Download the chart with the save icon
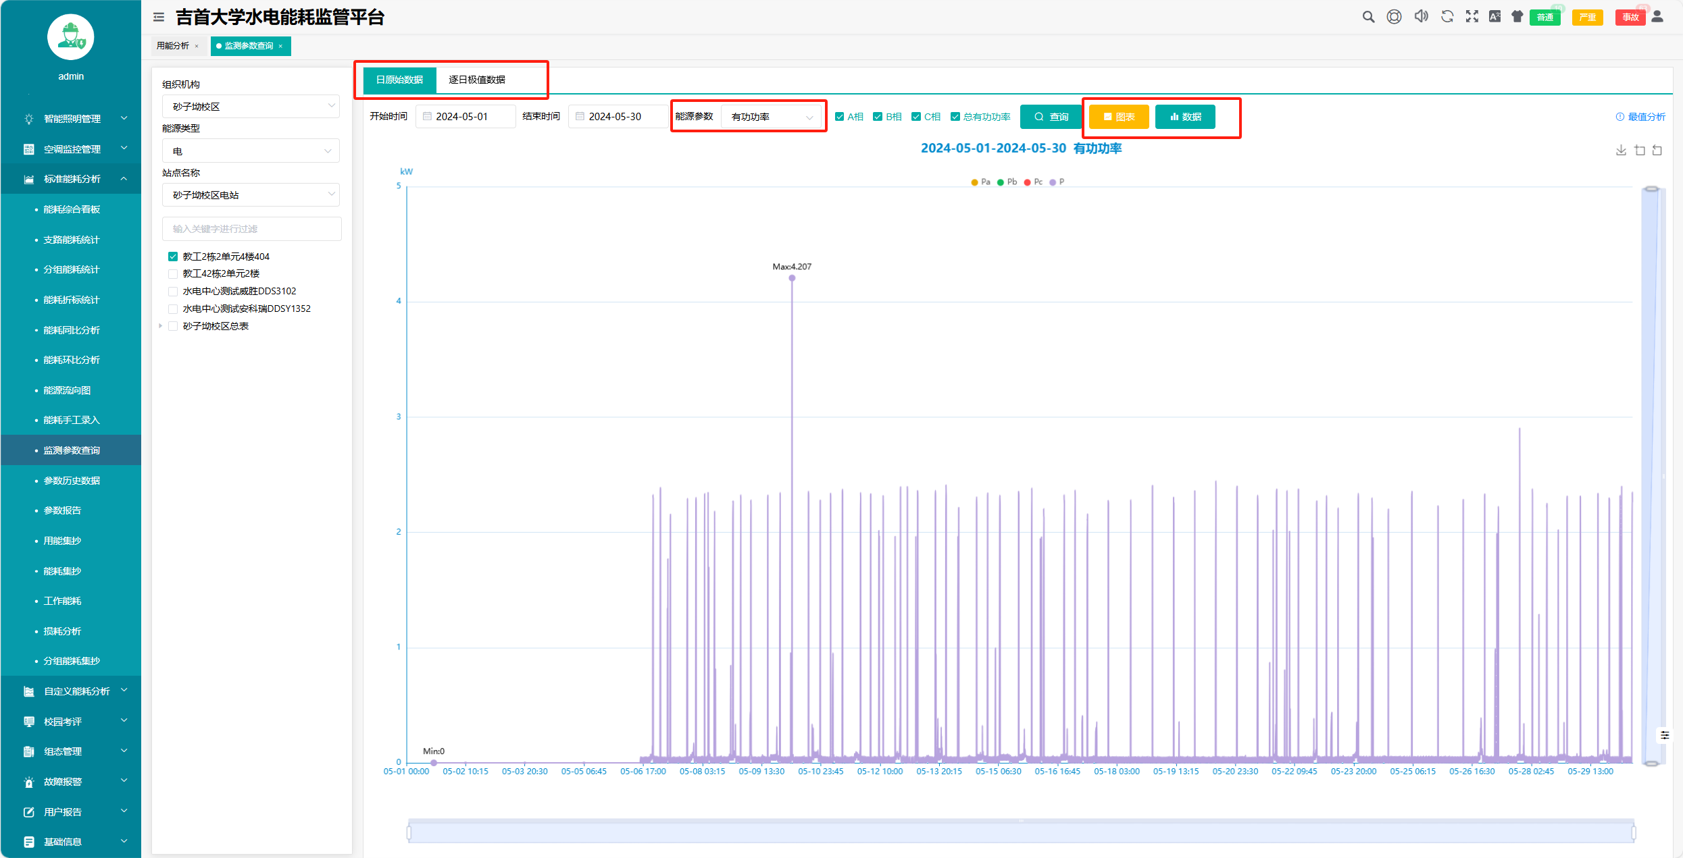This screenshot has height=858, width=1683. pyautogui.click(x=1620, y=151)
